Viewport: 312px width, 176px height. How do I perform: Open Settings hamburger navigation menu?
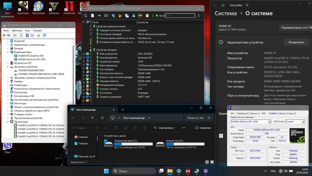click(x=223, y=5)
